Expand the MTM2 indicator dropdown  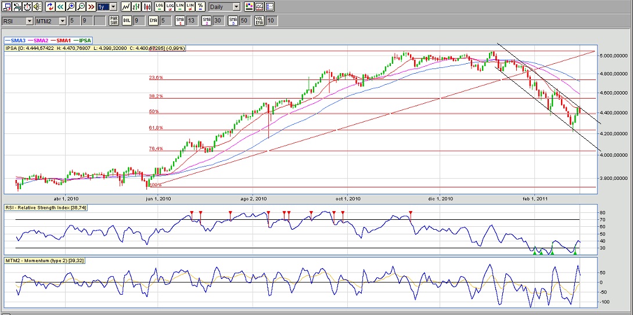[61, 21]
